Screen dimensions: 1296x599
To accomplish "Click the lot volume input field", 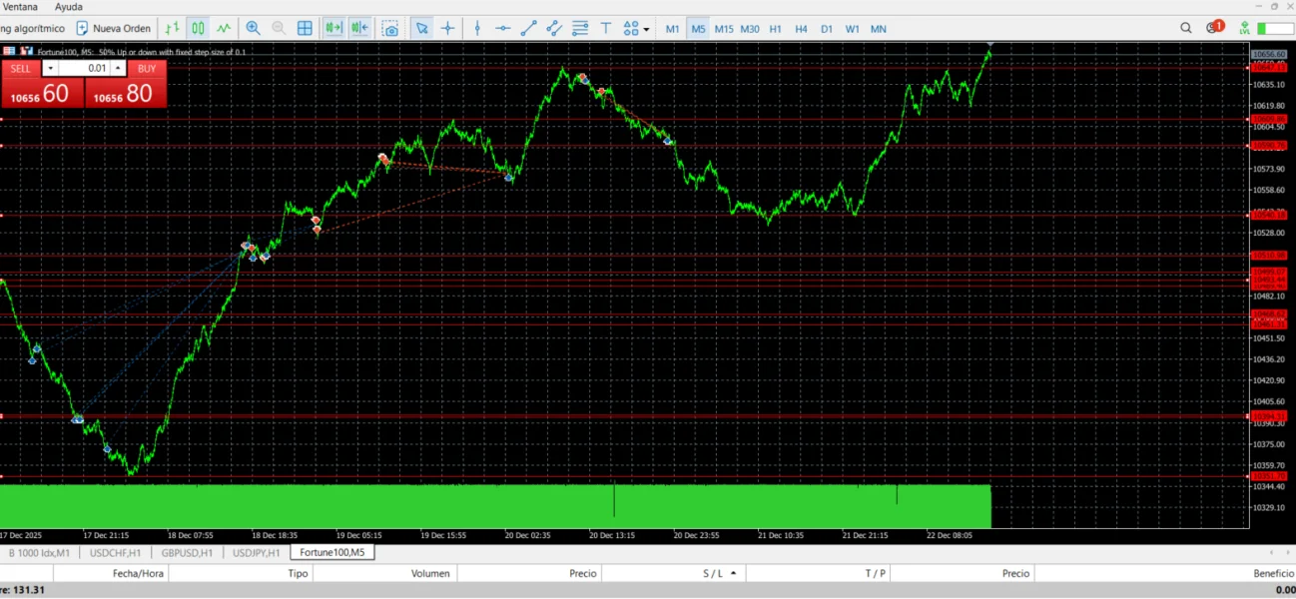I will click(x=85, y=69).
